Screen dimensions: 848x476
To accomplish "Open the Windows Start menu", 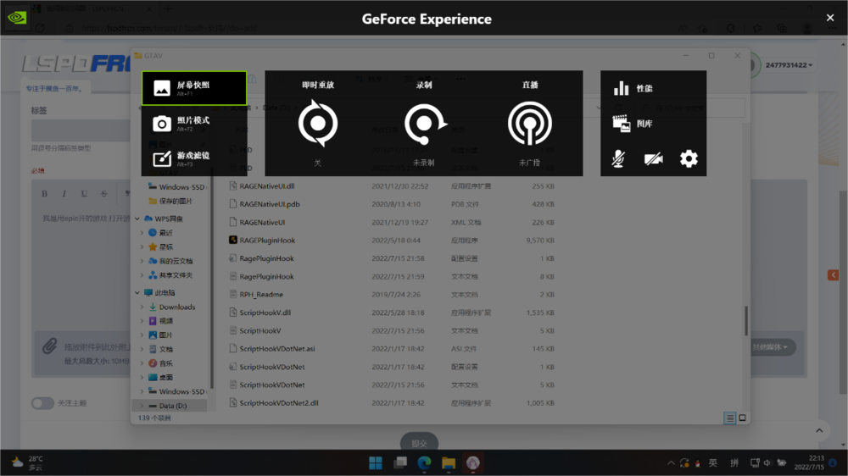I will (x=376, y=463).
